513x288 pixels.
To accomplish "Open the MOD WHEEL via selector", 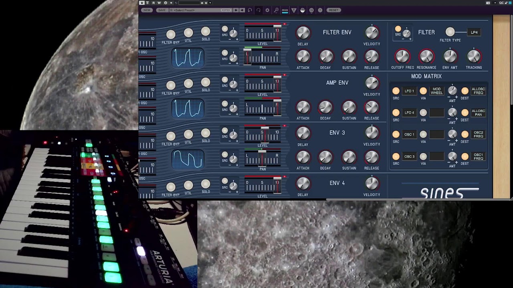I will point(436,91).
